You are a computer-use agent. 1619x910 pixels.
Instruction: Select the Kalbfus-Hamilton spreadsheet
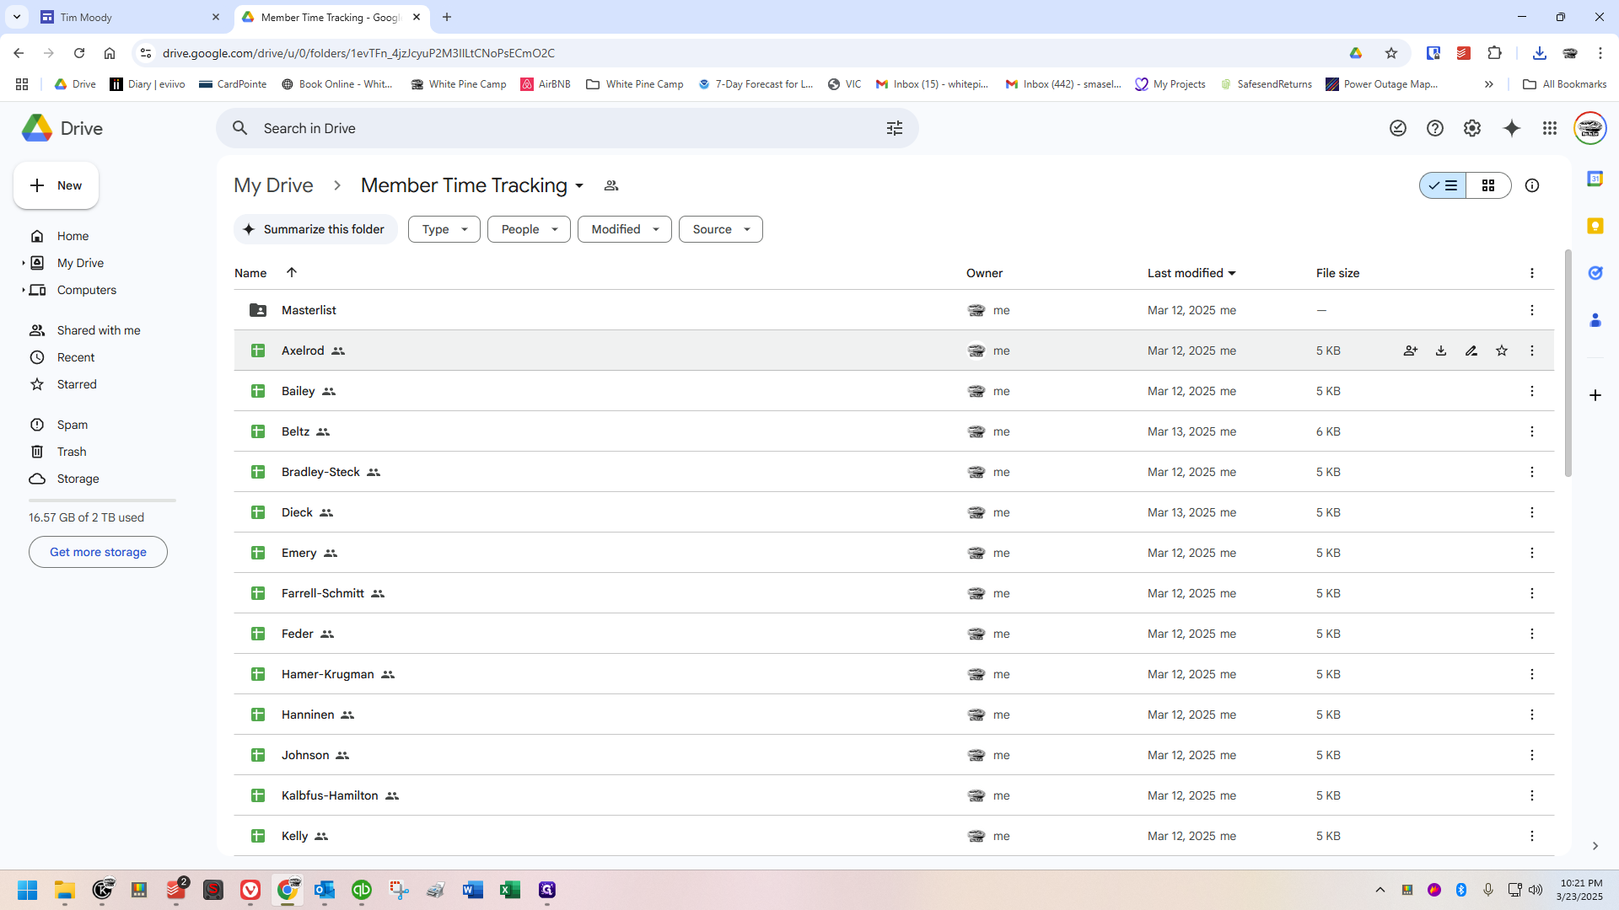pyautogui.click(x=894, y=795)
